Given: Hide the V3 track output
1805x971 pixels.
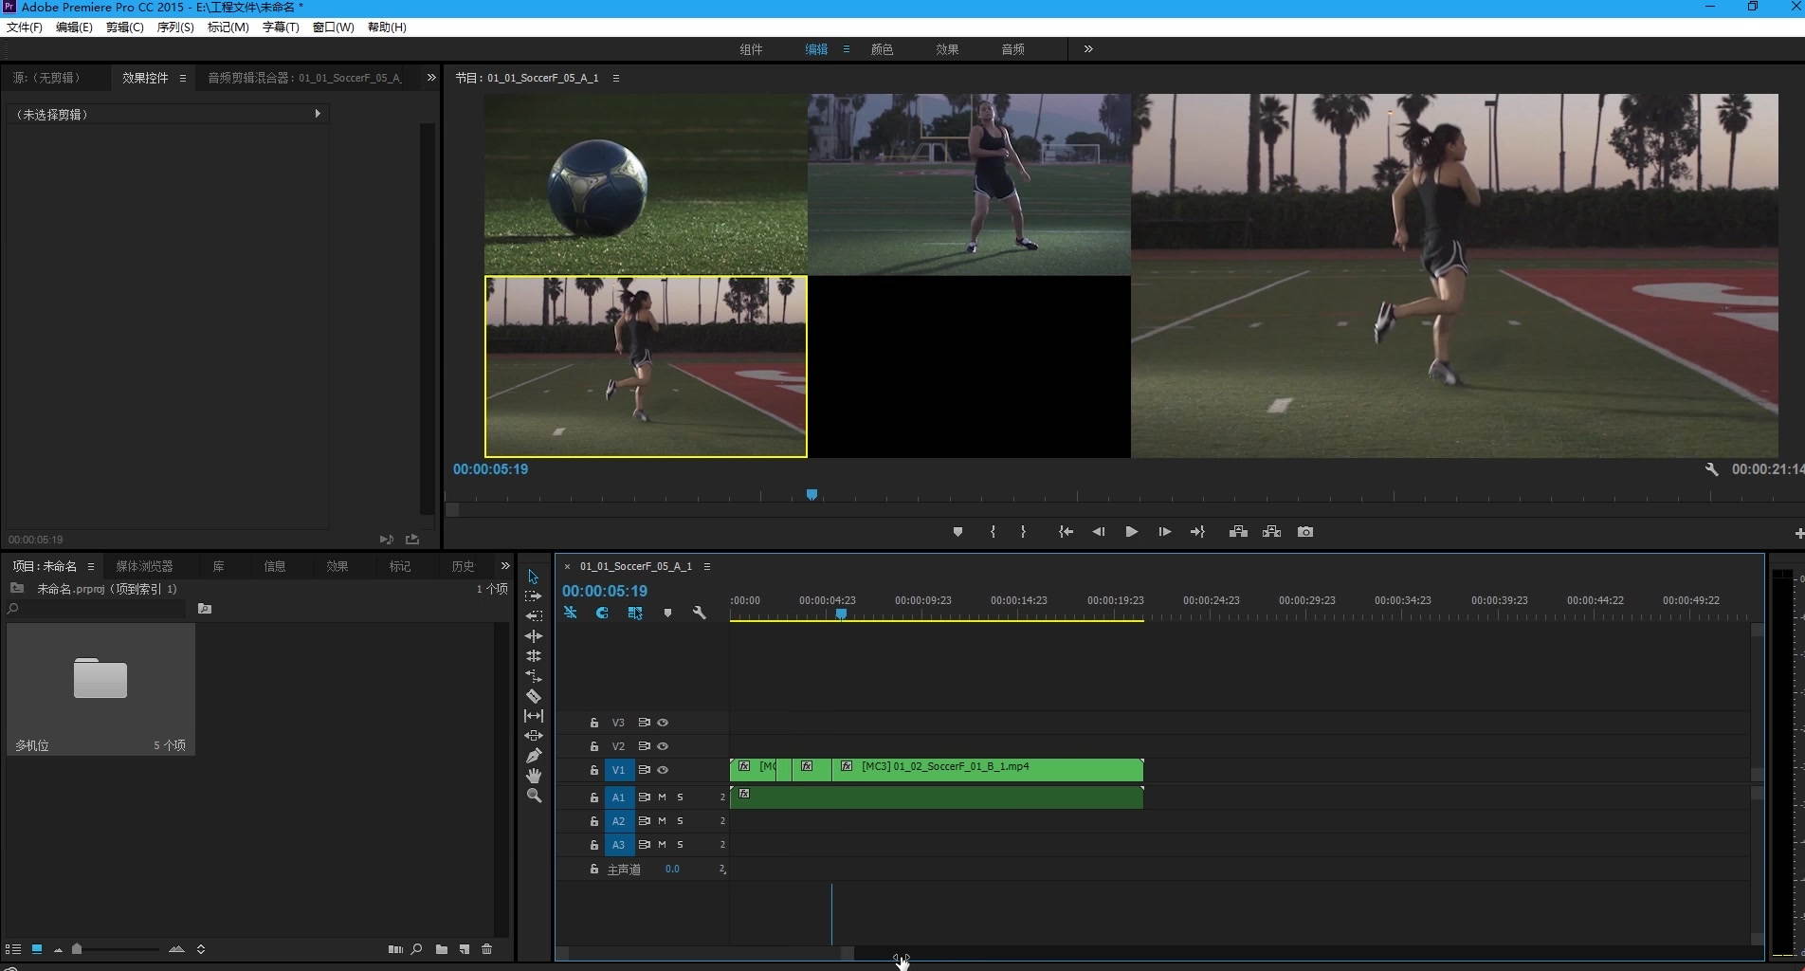Looking at the screenshot, I should click(663, 723).
